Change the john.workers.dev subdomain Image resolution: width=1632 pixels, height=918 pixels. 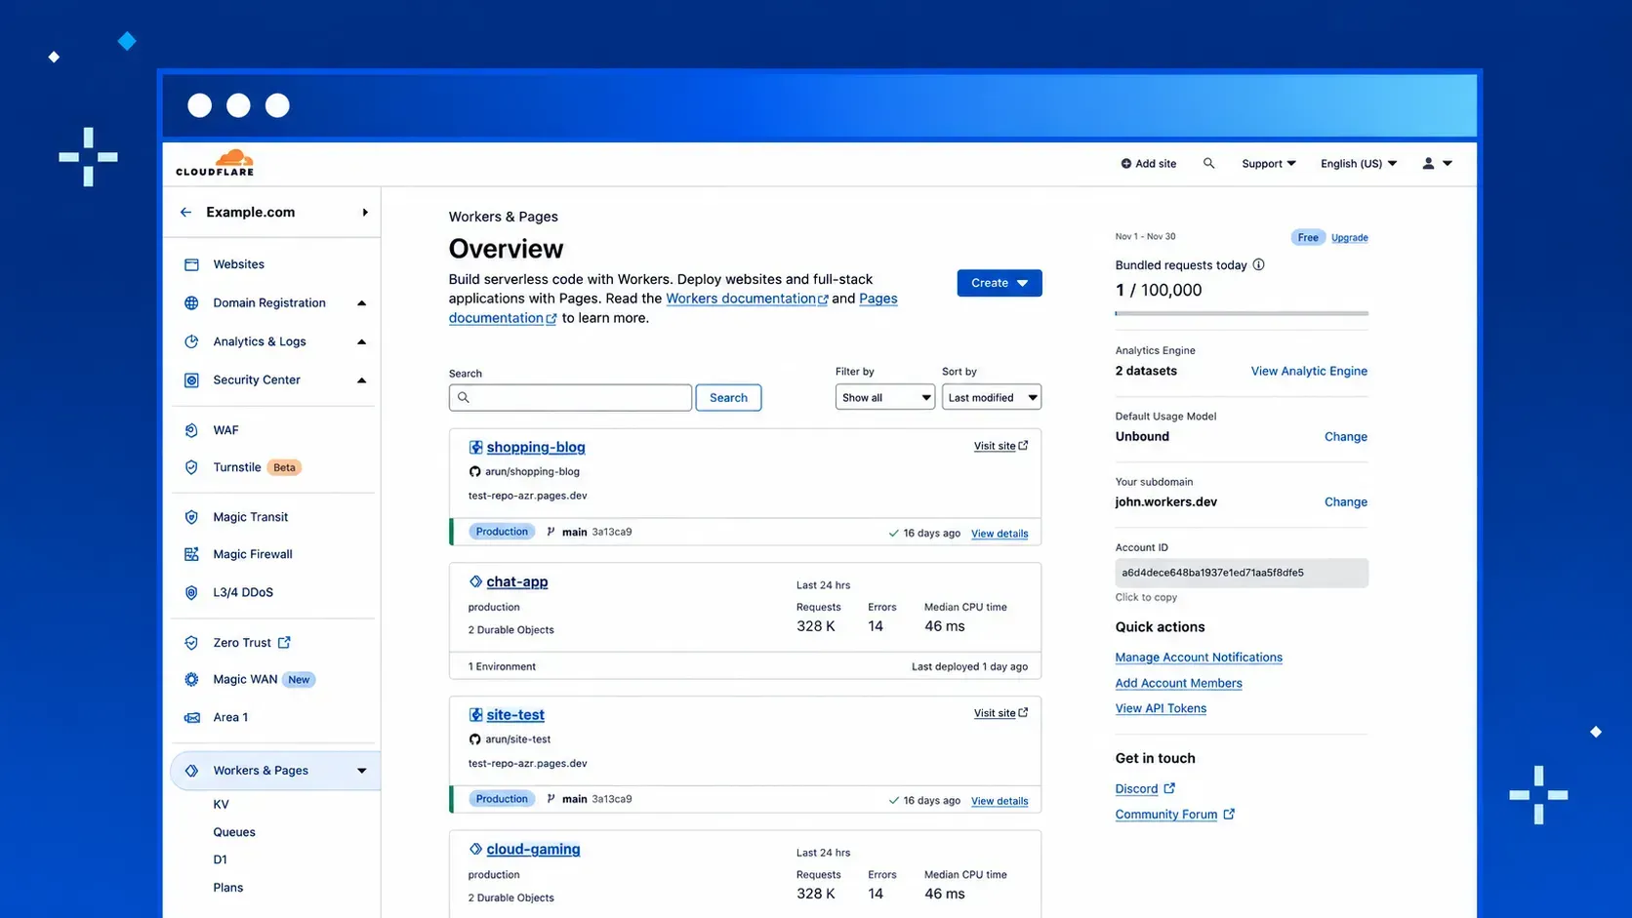[x=1346, y=501]
